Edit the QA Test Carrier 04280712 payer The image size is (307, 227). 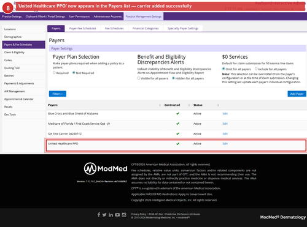(x=225, y=134)
